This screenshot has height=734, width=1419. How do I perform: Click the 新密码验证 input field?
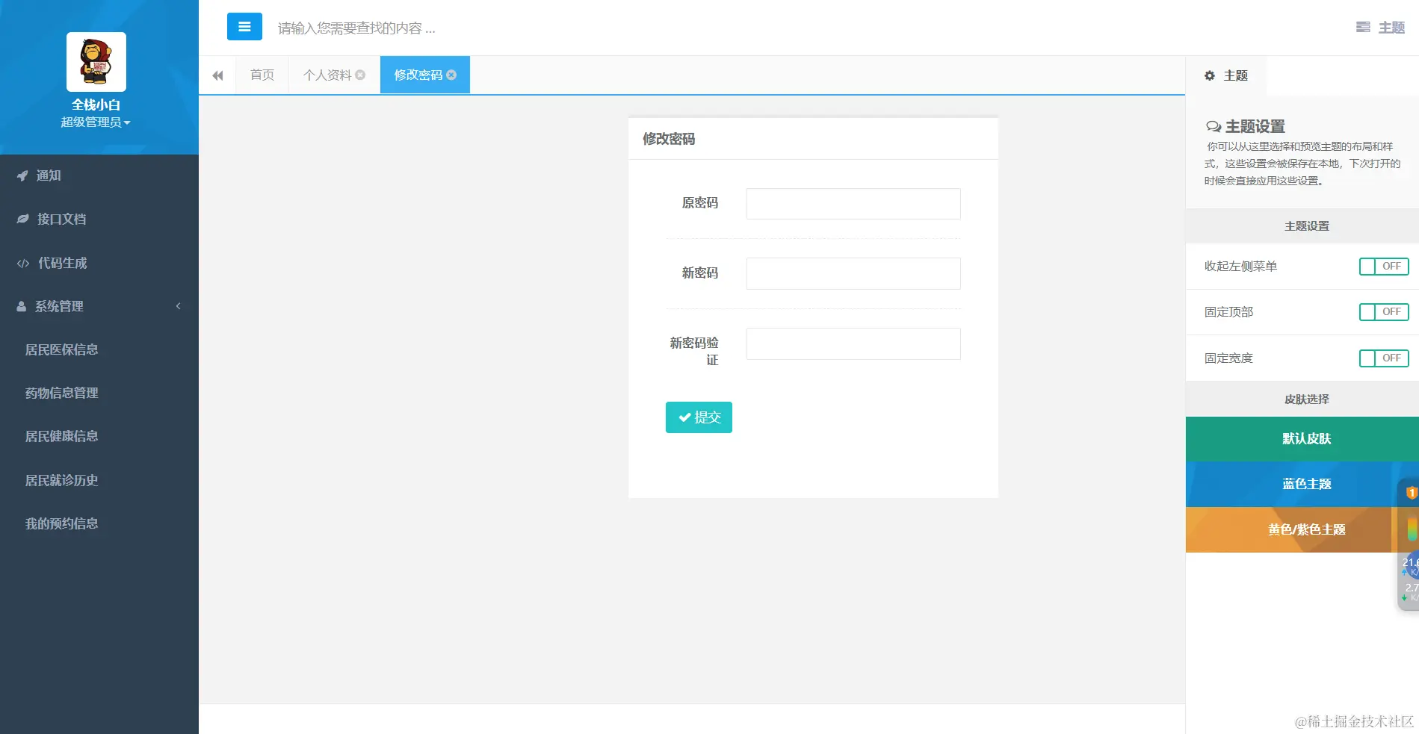(x=853, y=343)
